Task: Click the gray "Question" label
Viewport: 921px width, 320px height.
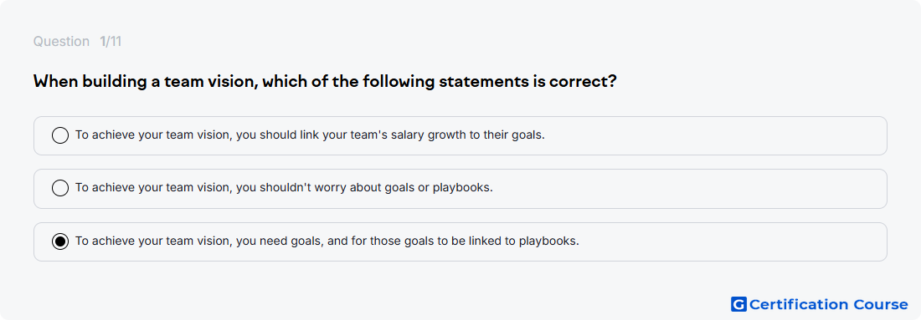Action: tap(61, 42)
